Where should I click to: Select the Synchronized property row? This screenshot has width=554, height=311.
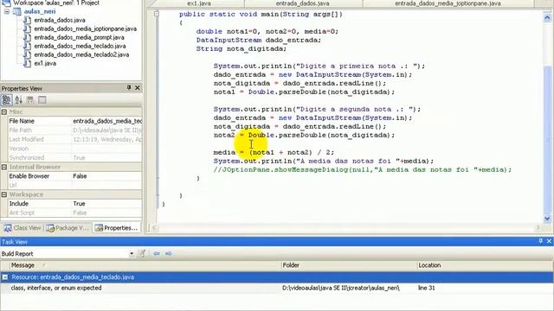(75, 157)
